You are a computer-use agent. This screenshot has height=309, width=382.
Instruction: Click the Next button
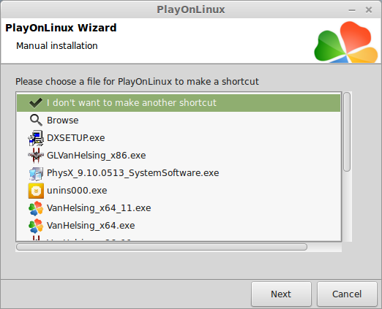pyautogui.click(x=281, y=294)
